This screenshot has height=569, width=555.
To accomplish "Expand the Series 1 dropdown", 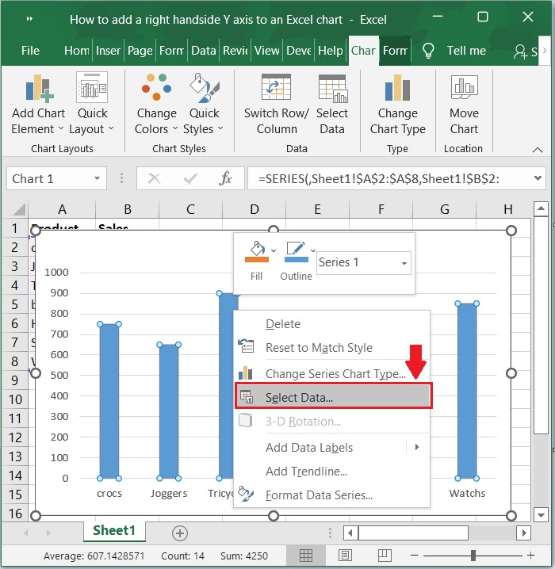I will (x=404, y=263).
